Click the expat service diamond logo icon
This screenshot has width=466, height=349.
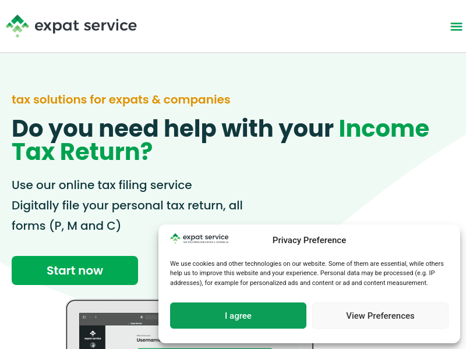17,26
